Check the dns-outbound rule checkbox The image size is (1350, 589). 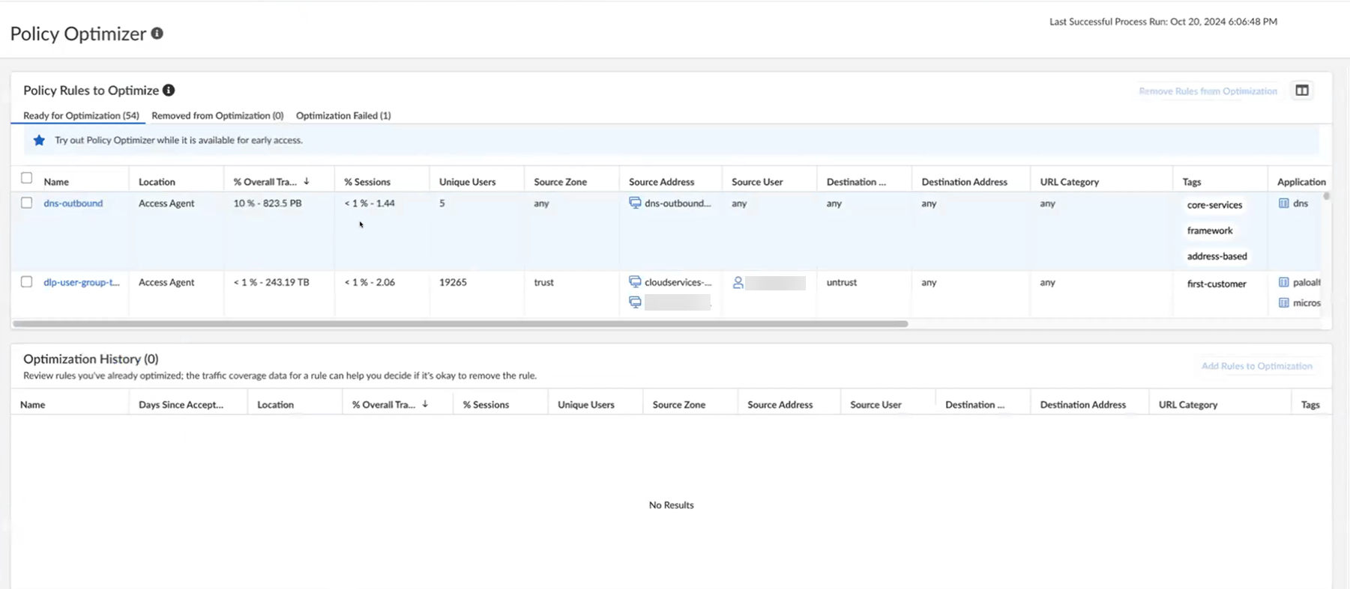pyautogui.click(x=27, y=203)
